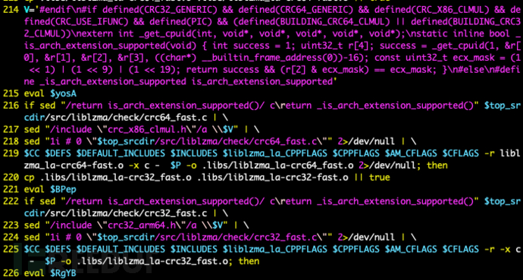The height and width of the screenshot is (280, 523).
Task: Click 'then' at end of line 219
Action: [437, 165]
